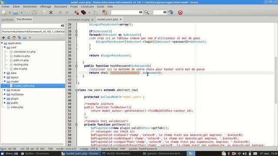
Task: Open the build options dropdown arrow
Action: 89,13
